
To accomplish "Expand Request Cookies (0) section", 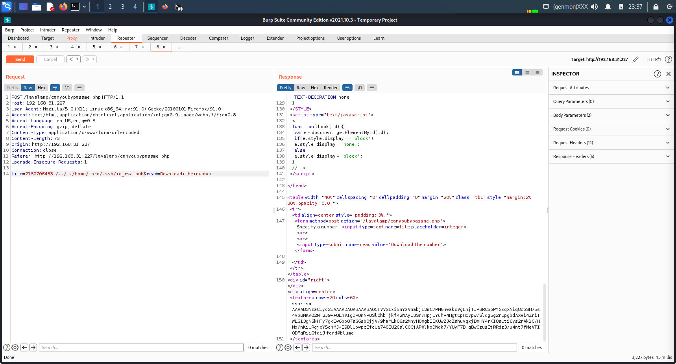I will tap(612, 129).
